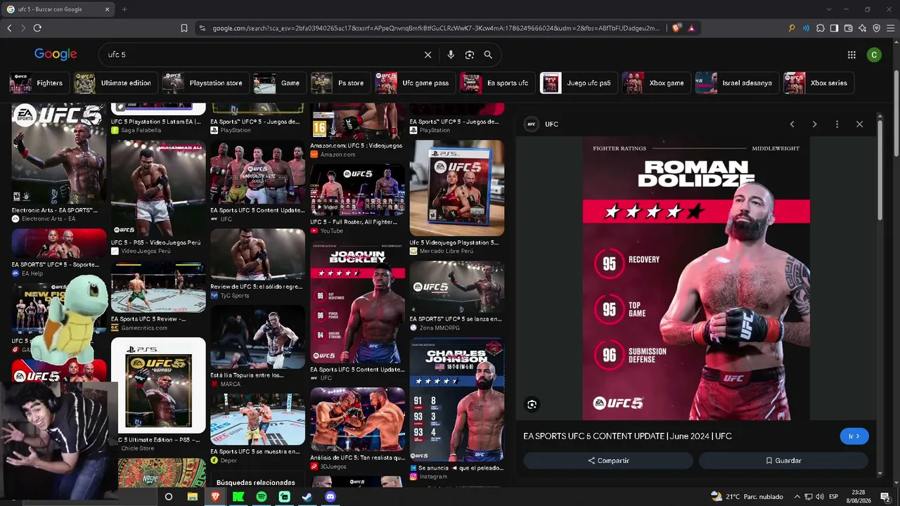The width and height of the screenshot is (900, 506).
Task: Open the volume control in system tray
Action: pyautogui.click(x=820, y=497)
